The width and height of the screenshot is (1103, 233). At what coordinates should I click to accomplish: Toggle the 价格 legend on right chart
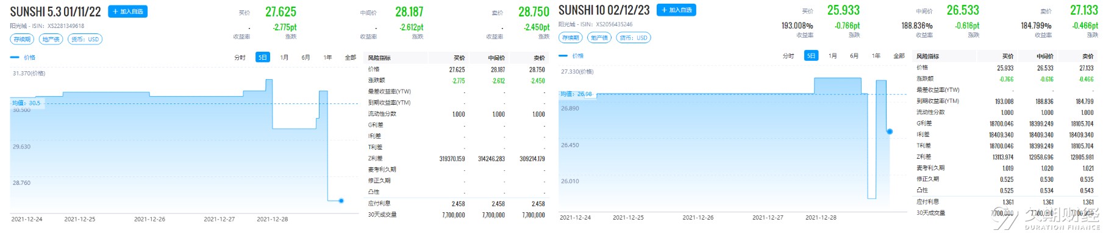coord(572,56)
